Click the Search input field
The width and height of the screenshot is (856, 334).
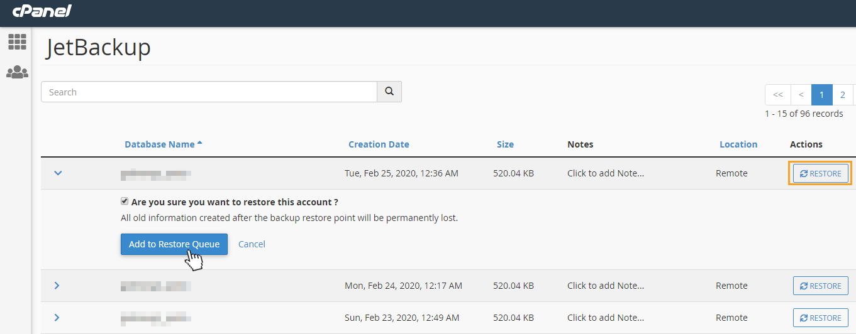(209, 92)
